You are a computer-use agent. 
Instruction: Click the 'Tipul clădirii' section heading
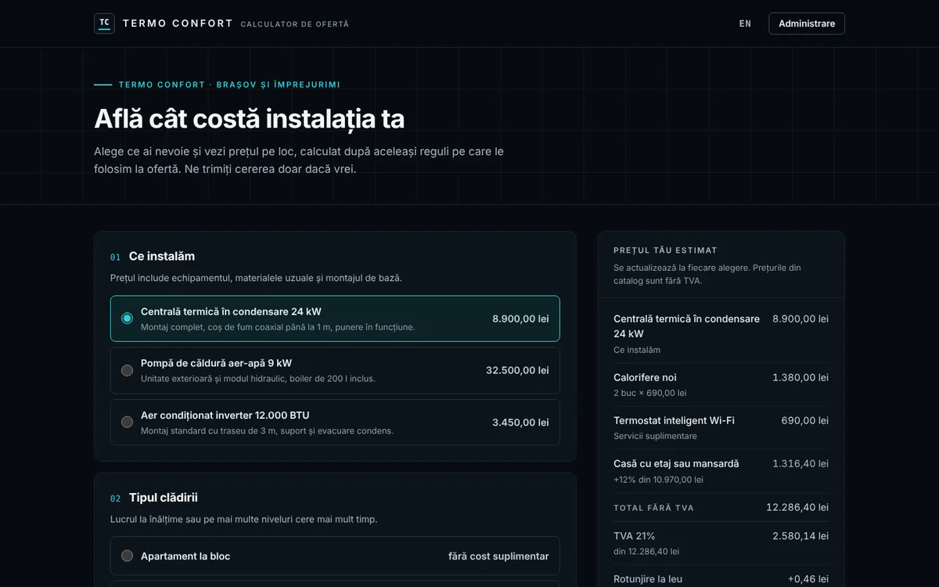point(164,498)
